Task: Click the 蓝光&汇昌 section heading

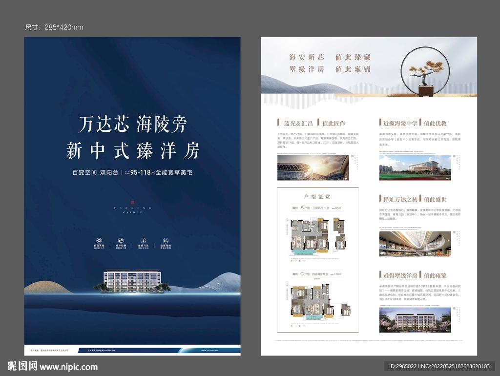Action: tap(298, 124)
